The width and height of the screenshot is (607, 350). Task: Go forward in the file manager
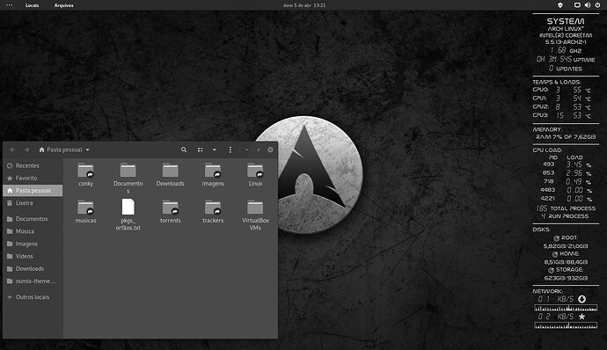click(26, 149)
